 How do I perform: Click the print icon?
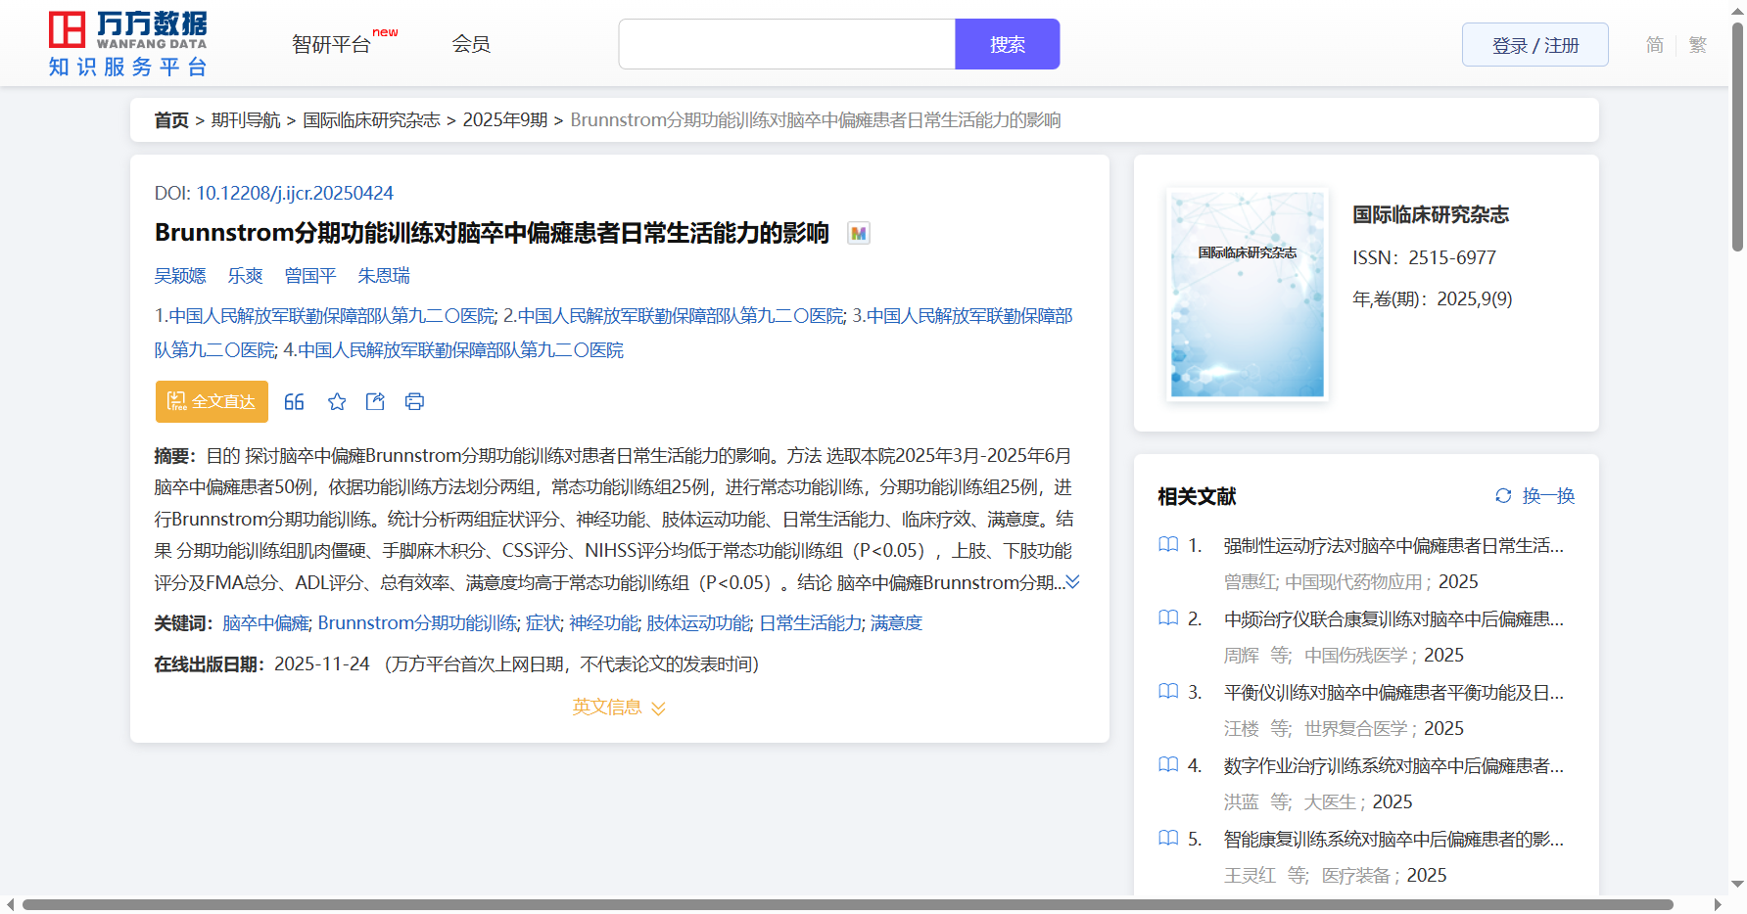[x=414, y=402]
